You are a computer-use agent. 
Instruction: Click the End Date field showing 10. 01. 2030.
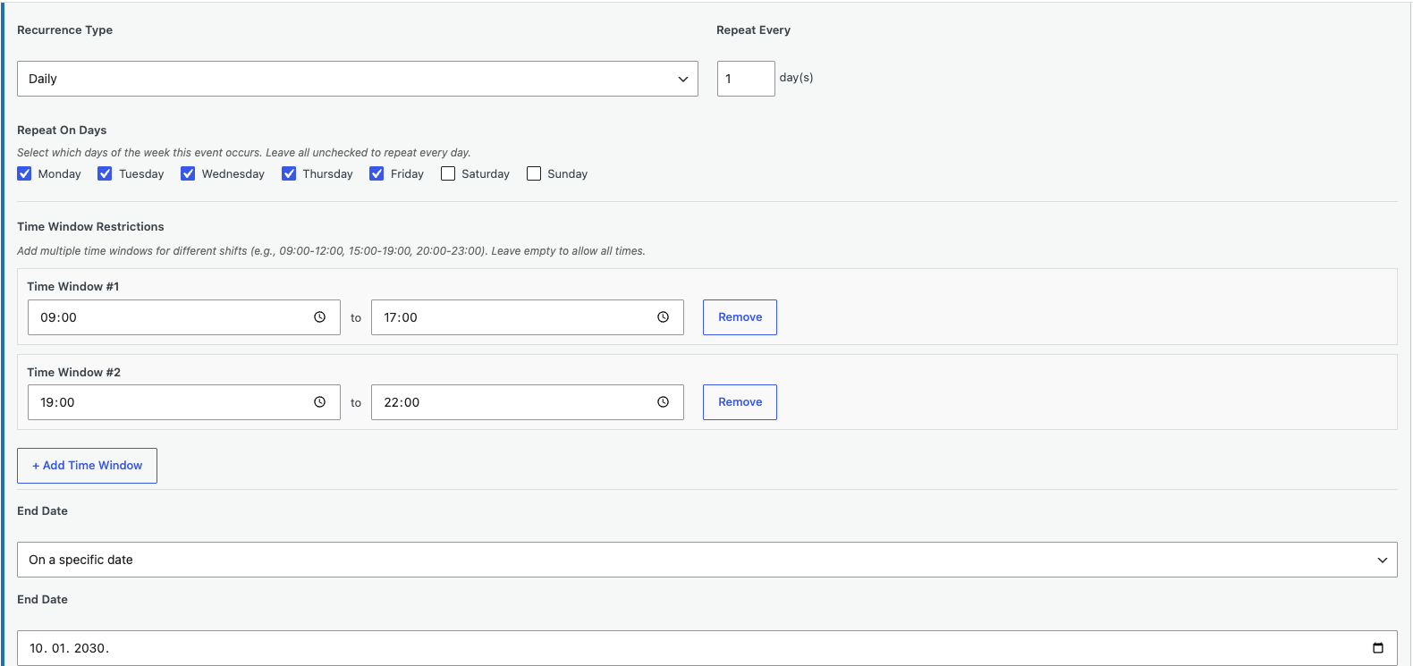(x=707, y=648)
